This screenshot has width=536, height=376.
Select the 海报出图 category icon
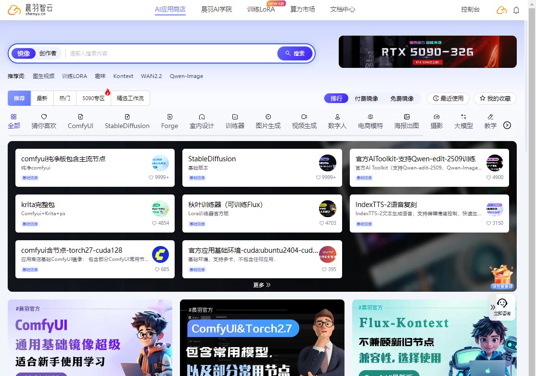407,117
